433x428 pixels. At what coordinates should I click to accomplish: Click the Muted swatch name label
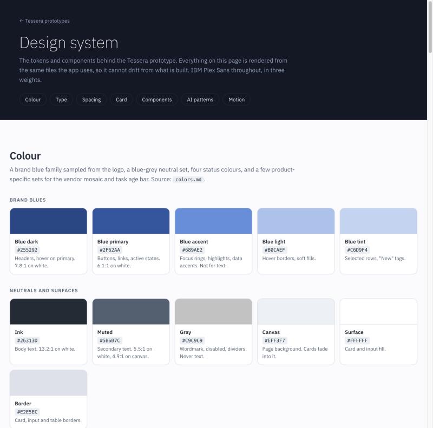coord(104,332)
